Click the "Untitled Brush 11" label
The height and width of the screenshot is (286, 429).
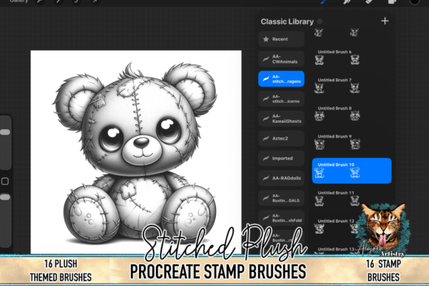336,193
